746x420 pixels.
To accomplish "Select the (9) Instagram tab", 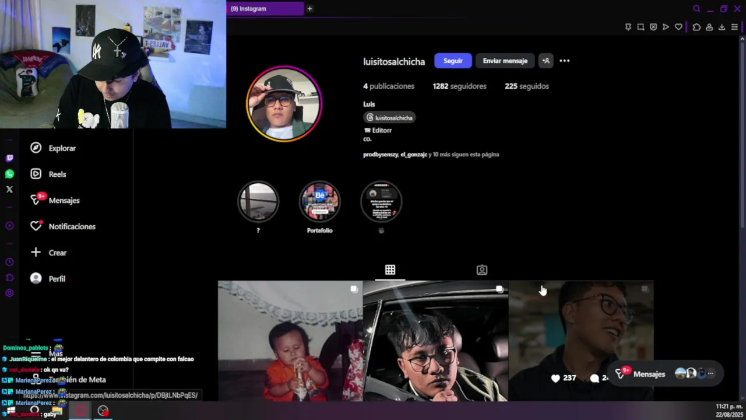I will click(x=265, y=9).
